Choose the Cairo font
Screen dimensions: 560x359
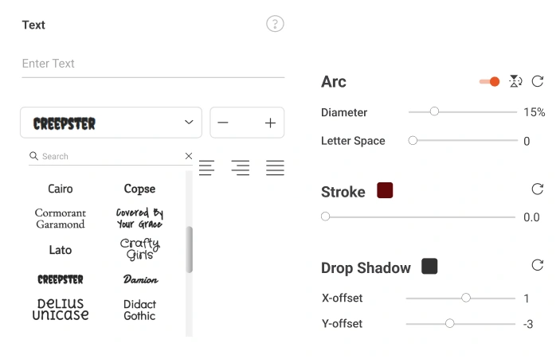point(61,189)
